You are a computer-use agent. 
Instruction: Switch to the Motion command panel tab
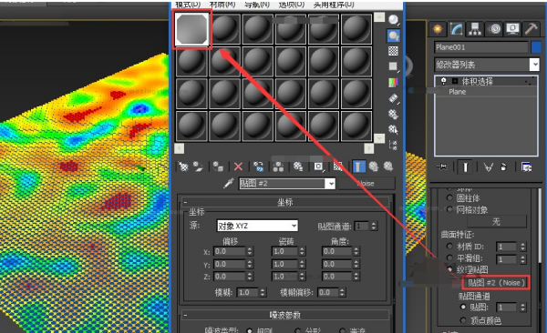(x=494, y=29)
